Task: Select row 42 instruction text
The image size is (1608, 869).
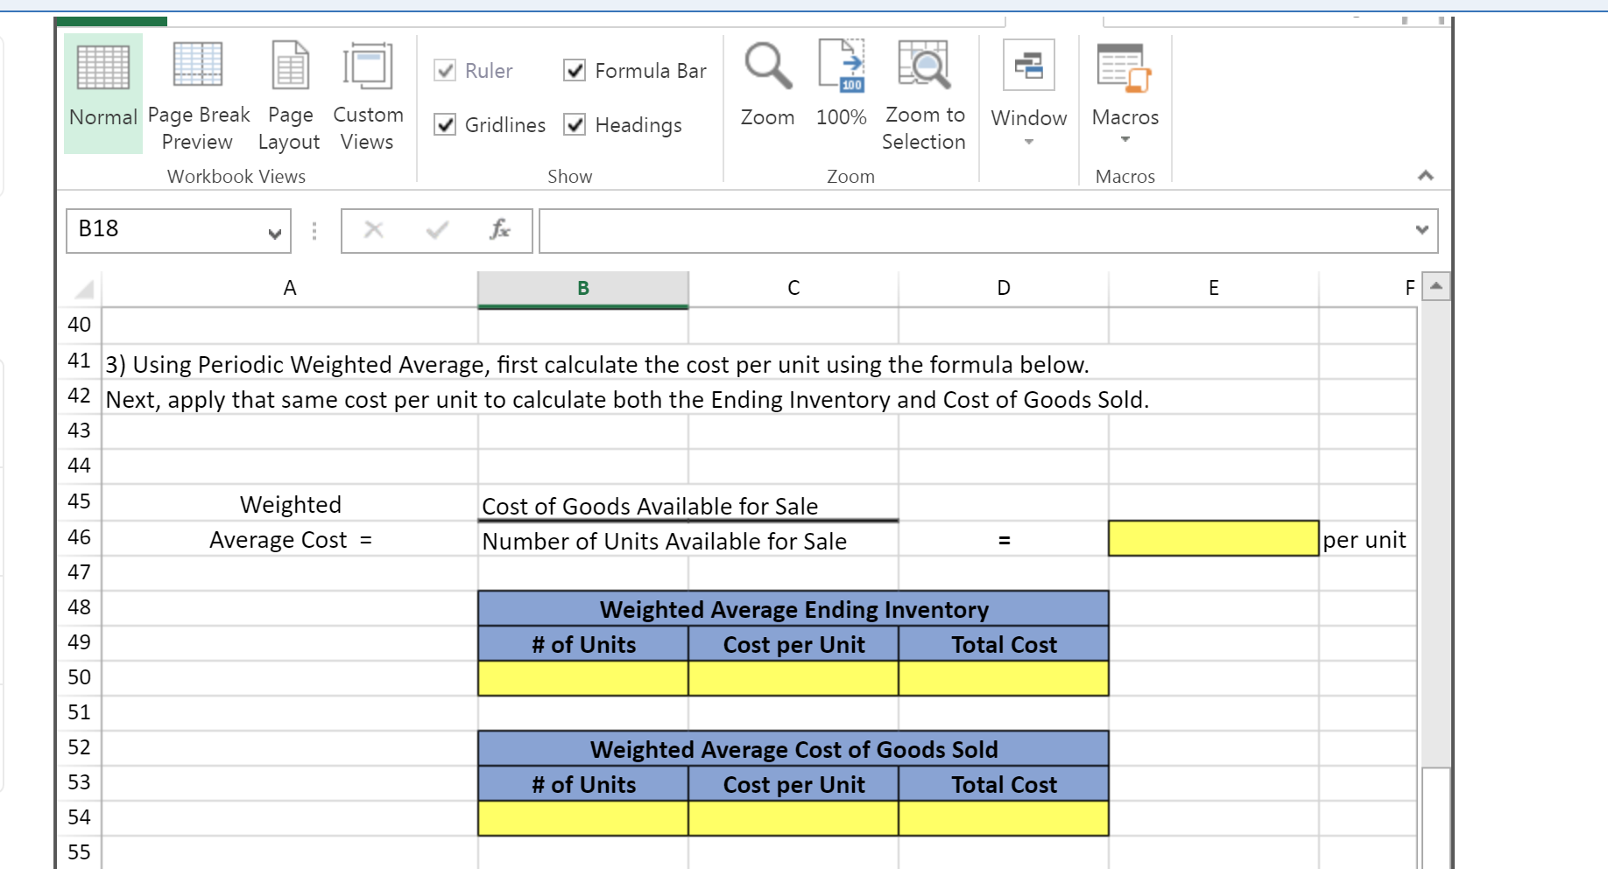Action: (x=627, y=399)
